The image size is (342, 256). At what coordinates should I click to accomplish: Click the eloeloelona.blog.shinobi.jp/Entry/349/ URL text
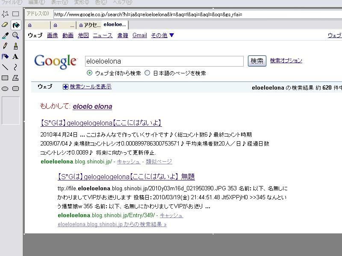click(x=106, y=215)
